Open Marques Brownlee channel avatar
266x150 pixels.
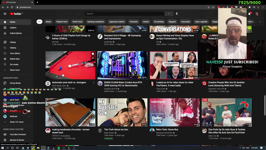[x=152, y=130]
